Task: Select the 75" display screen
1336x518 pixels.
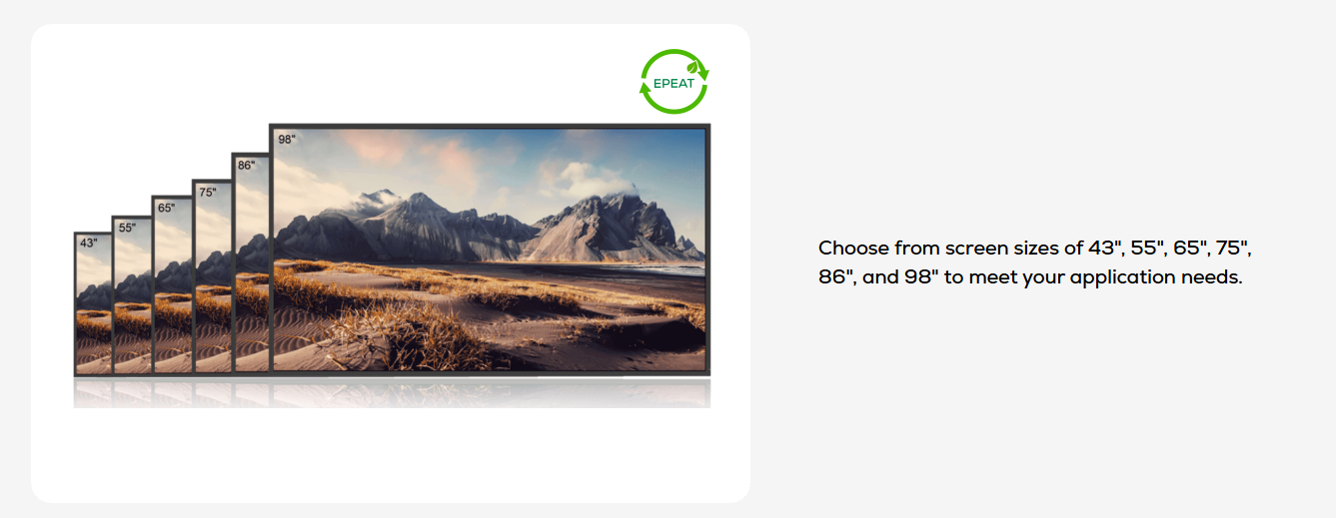Action: click(213, 276)
